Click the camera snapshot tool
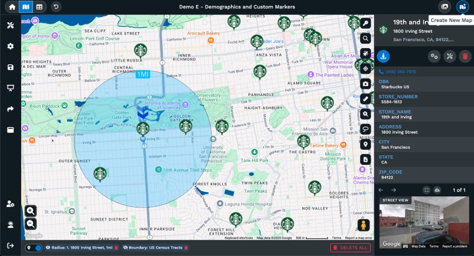474x256 pixels. tap(365, 83)
